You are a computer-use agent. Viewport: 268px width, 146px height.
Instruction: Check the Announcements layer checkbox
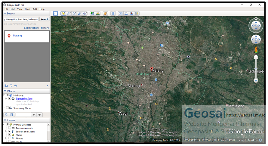(x=10, y=128)
